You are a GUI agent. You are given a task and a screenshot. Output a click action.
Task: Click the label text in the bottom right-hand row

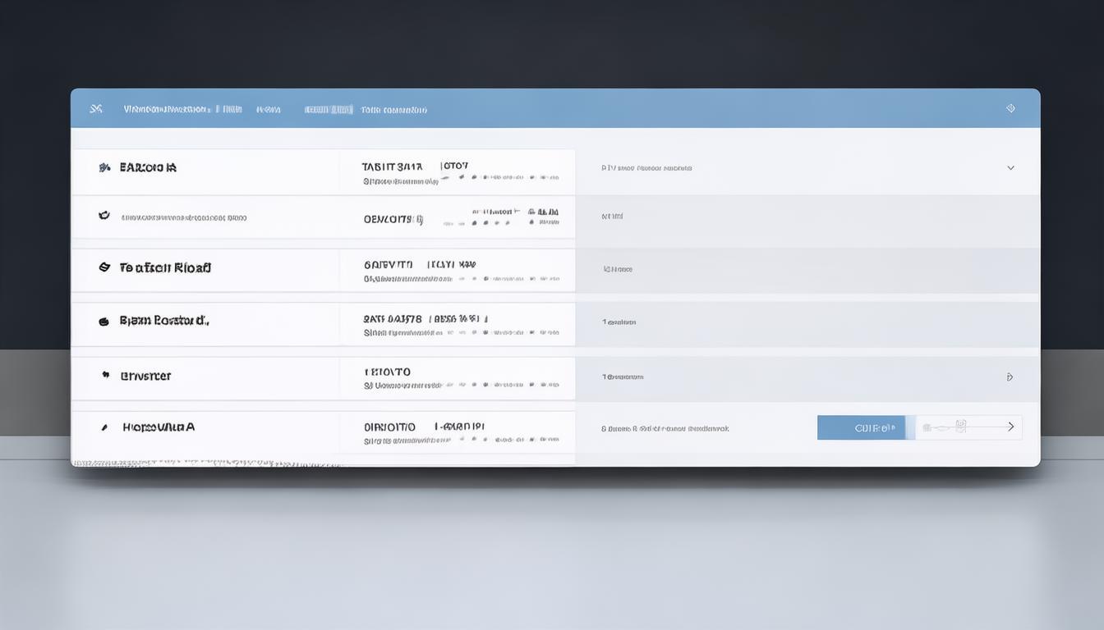pos(665,428)
